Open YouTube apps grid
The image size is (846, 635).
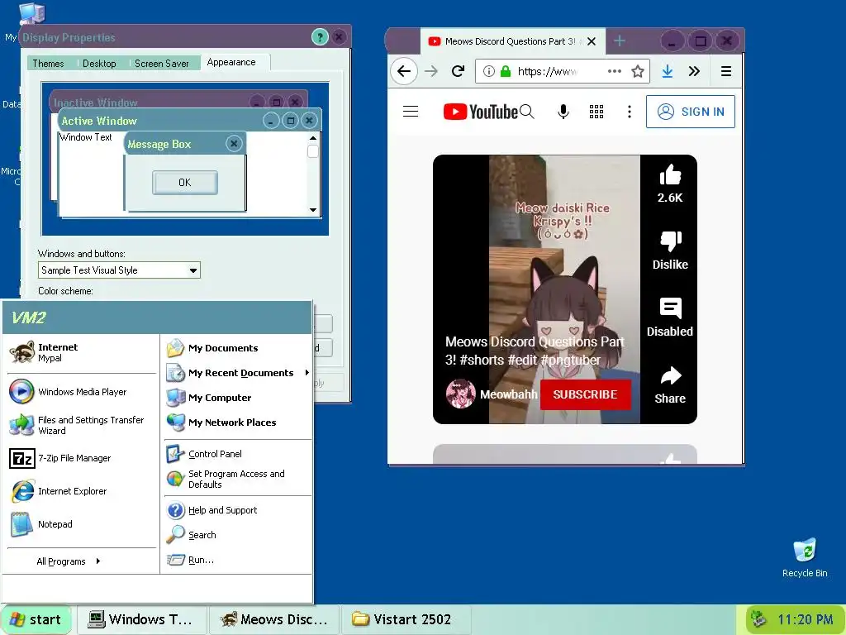tap(596, 112)
